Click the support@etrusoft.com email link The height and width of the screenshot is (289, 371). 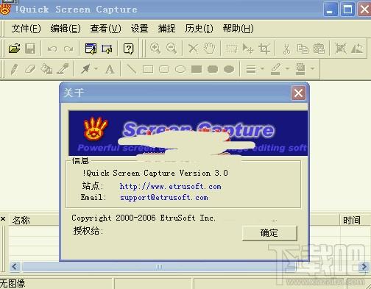(x=164, y=197)
